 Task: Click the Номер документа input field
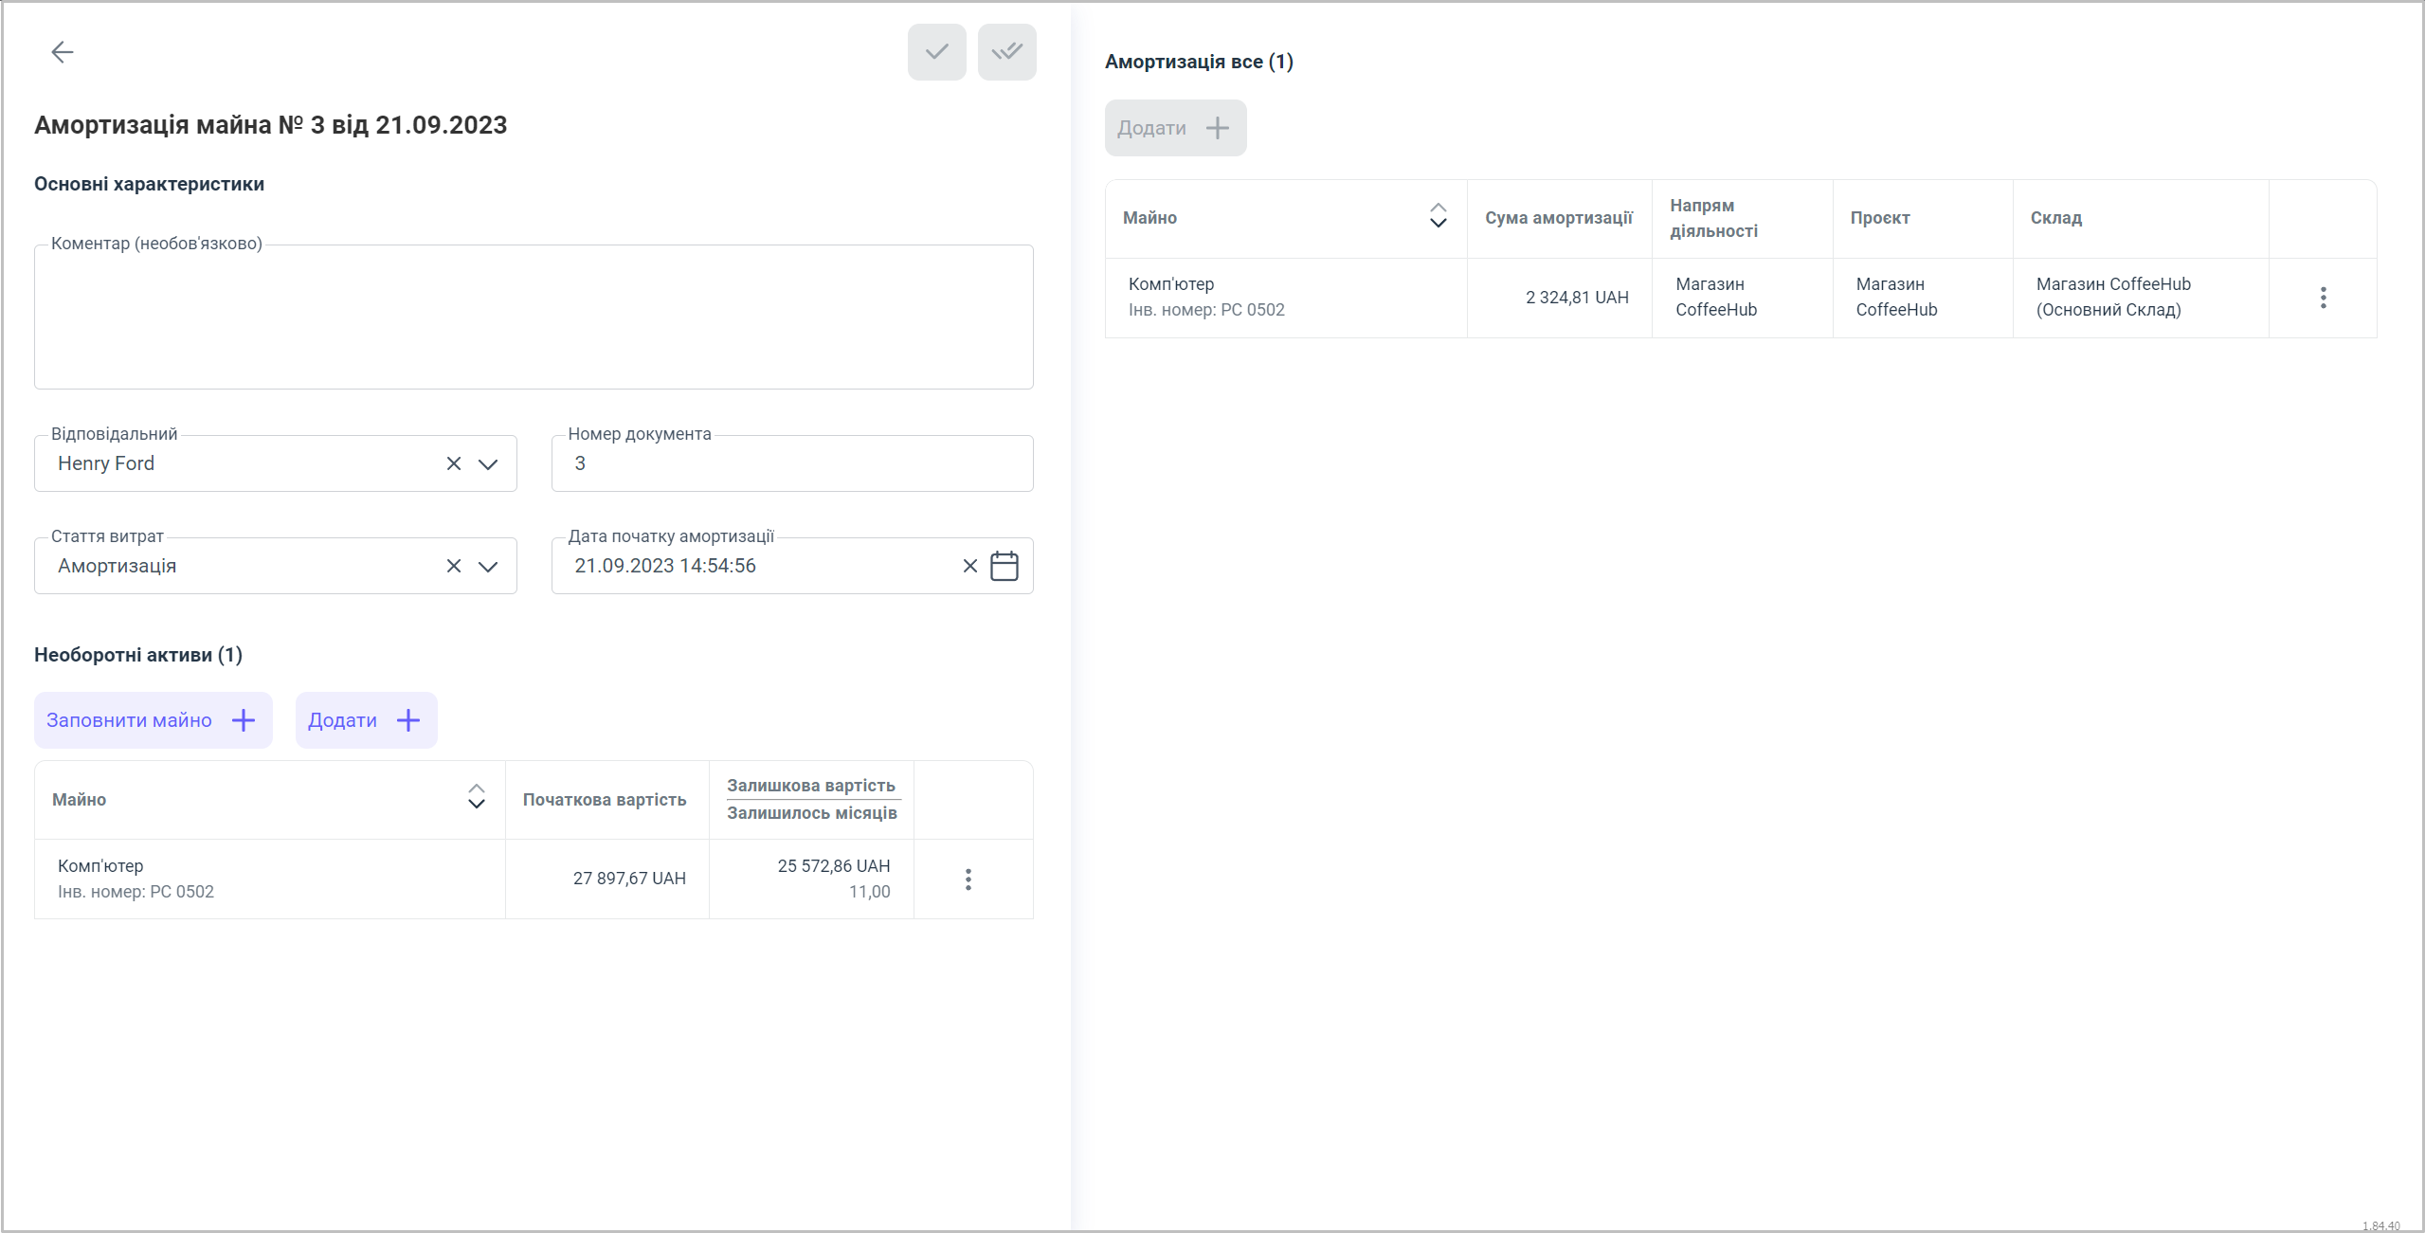pos(791,463)
